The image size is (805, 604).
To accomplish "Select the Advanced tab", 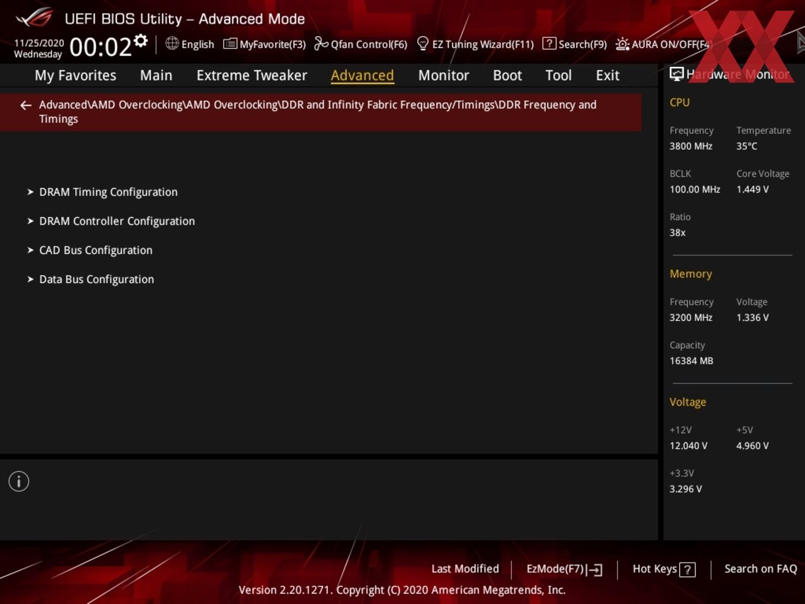I will click(x=362, y=75).
